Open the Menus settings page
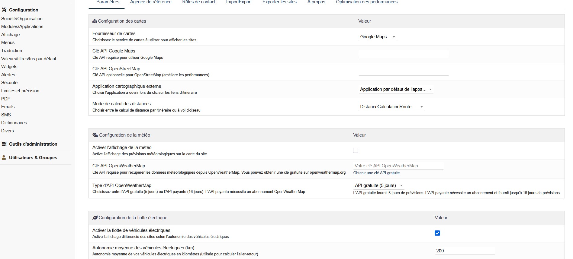This screenshot has height=259, width=573. coord(8,43)
